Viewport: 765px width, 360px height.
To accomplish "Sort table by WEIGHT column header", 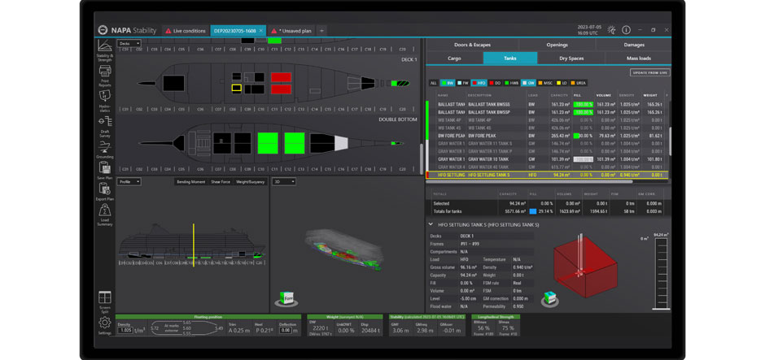I will (650, 95).
